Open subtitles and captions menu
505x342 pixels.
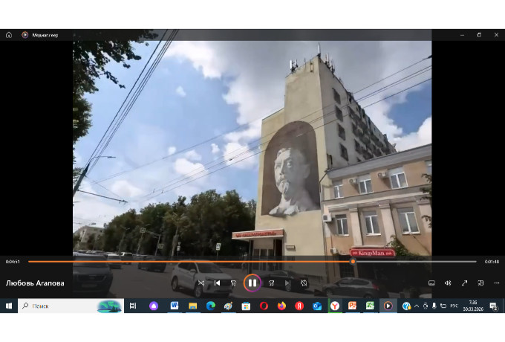click(x=431, y=283)
